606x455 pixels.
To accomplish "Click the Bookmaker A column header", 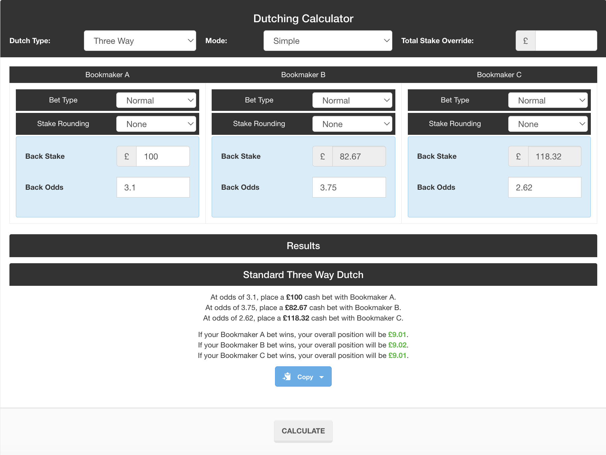I will 108,75.
